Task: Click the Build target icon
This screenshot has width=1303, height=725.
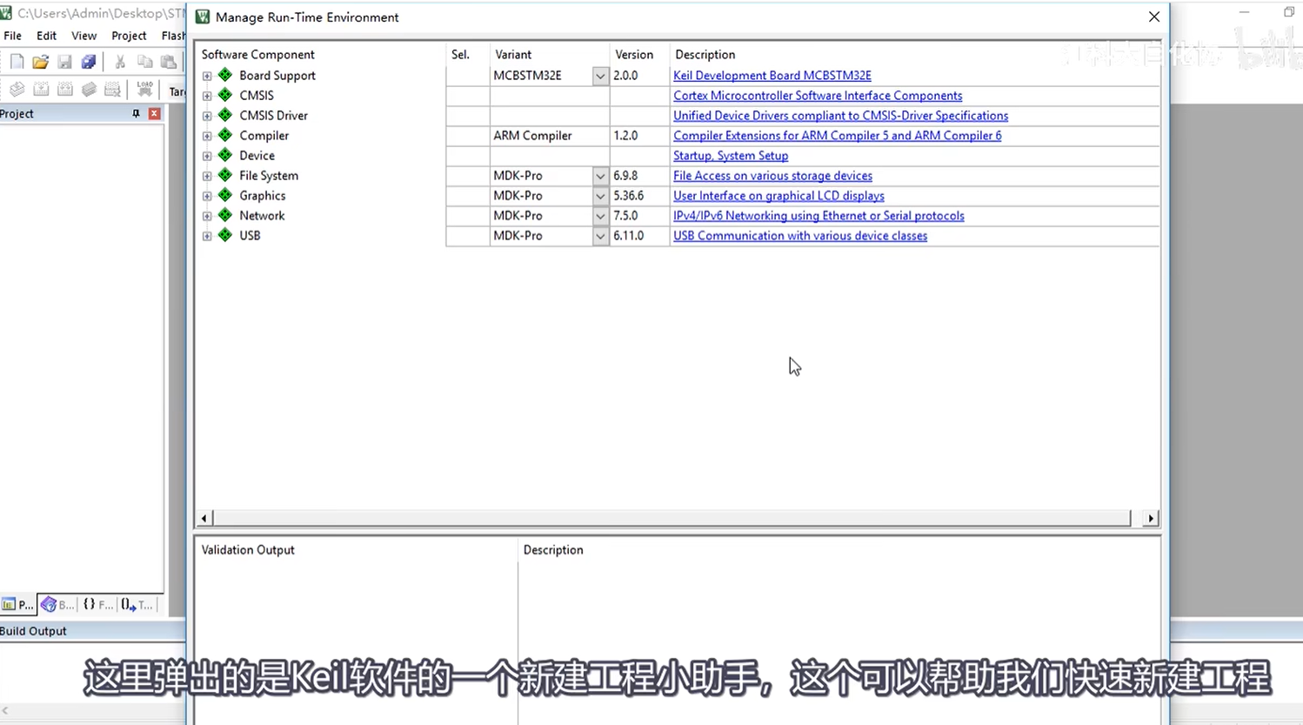Action: (41, 90)
